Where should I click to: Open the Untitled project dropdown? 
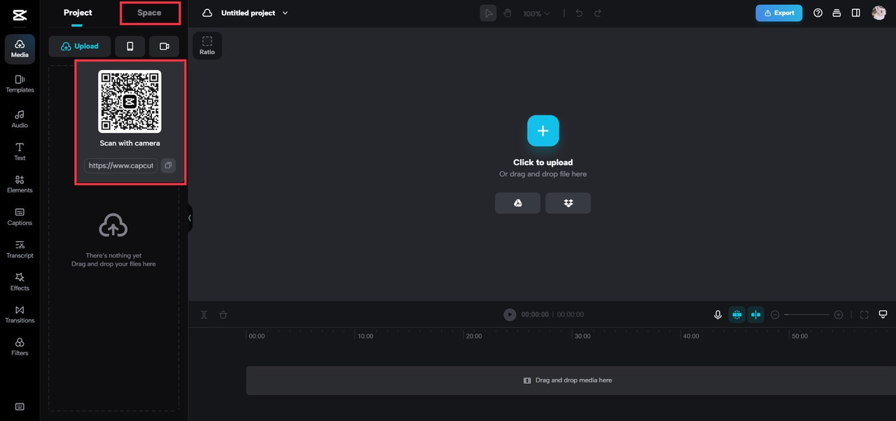[255, 13]
